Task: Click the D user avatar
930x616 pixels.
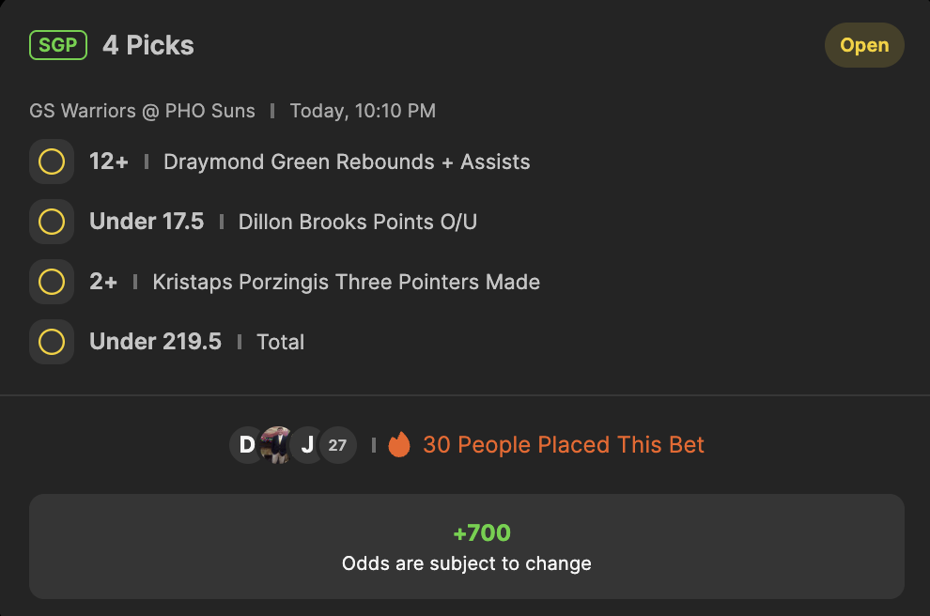Action: click(x=246, y=445)
